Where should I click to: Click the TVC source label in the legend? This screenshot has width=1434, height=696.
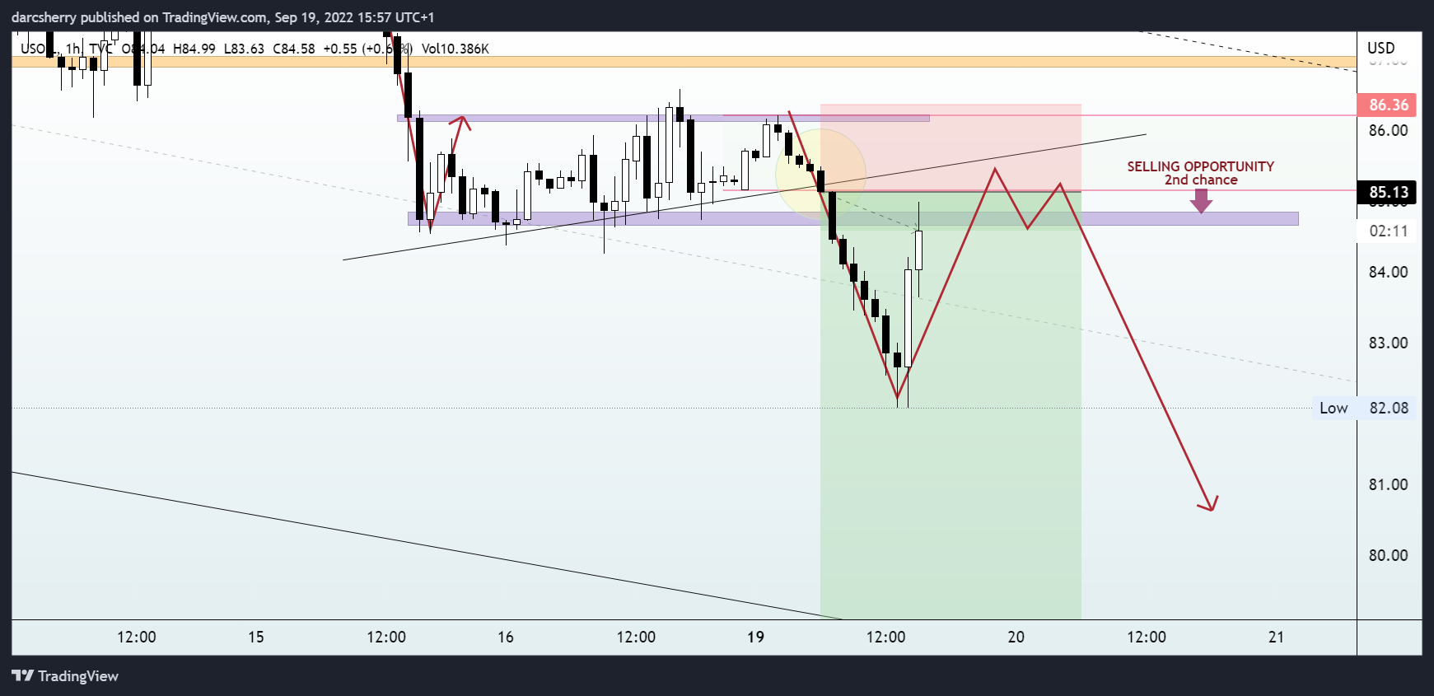pyautogui.click(x=100, y=49)
